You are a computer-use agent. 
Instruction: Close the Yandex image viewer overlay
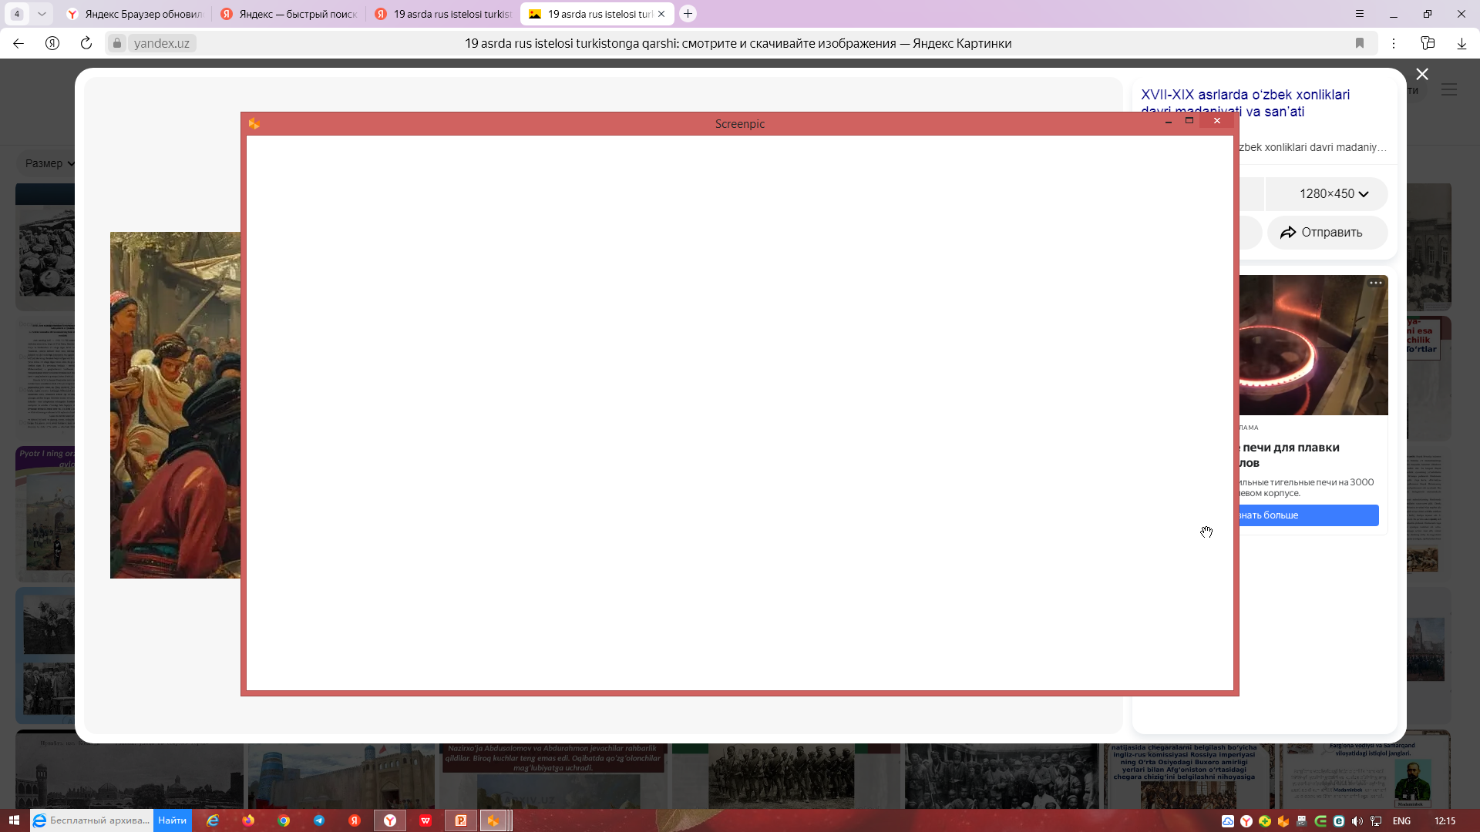click(x=1422, y=74)
